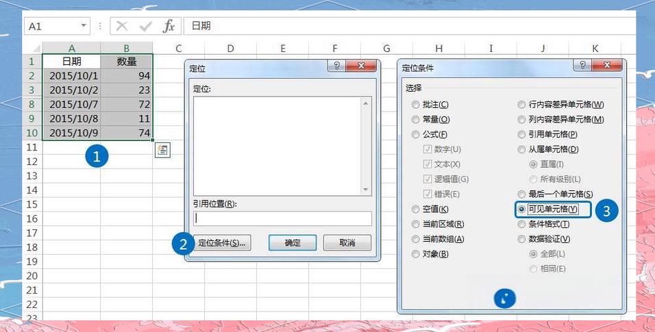Image resolution: width=655 pixels, height=332 pixels.
Task: Click the cell with date 2015/10/1
Action: (x=72, y=76)
